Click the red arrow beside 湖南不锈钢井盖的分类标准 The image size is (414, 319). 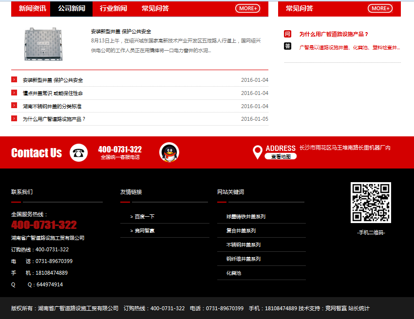[14, 106]
